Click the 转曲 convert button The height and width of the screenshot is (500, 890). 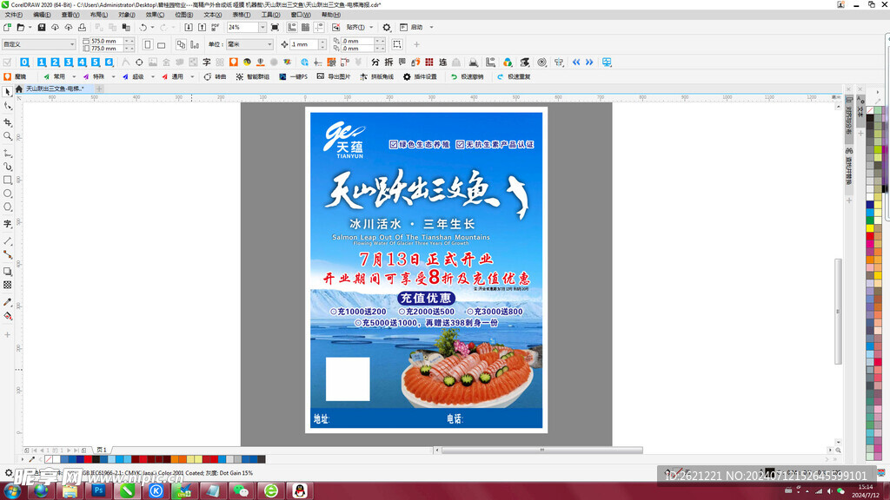coord(216,76)
